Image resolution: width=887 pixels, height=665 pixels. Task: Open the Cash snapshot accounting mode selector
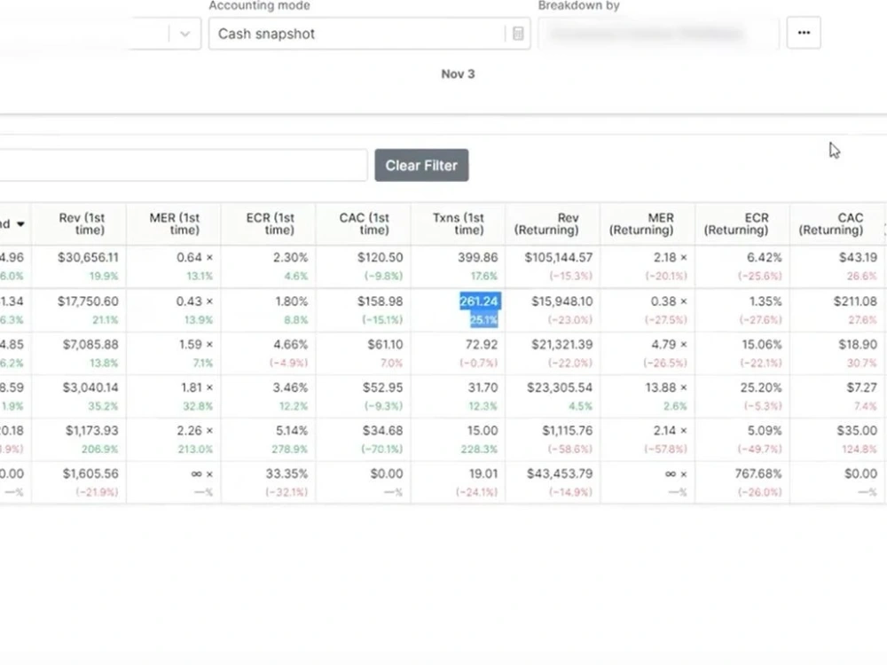[x=369, y=34]
